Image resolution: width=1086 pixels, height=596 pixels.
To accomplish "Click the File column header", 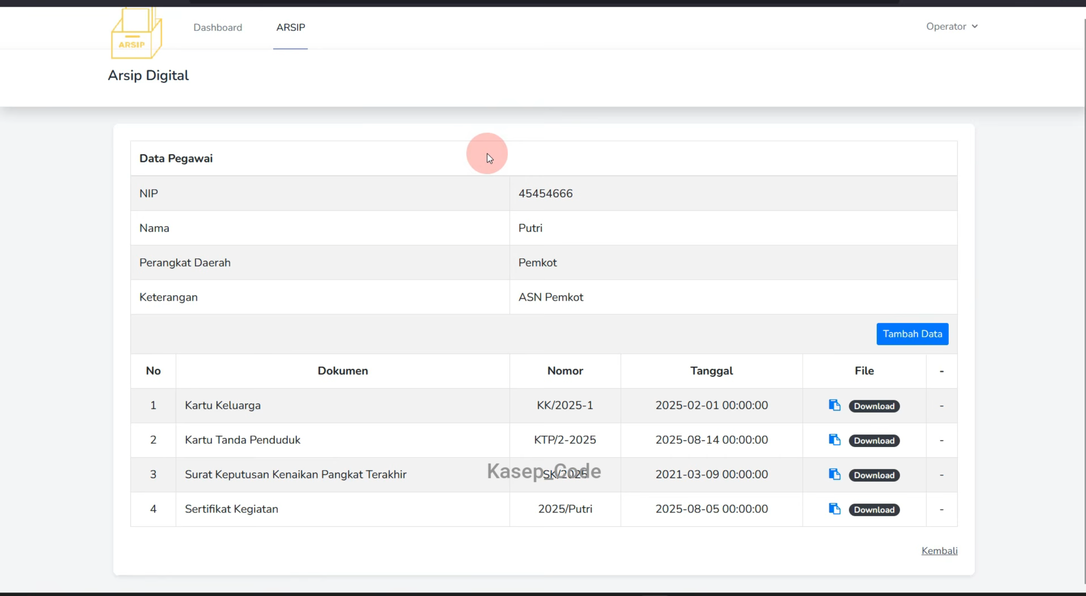I will click(x=864, y=371).
